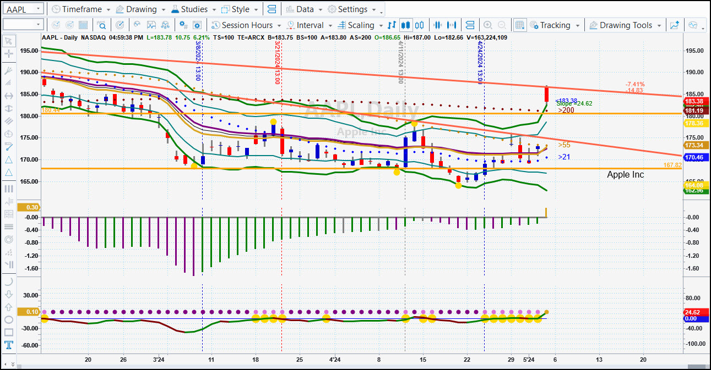Click the boxed gear settings icon
The image size is (711, 370).
click(197, 25)
